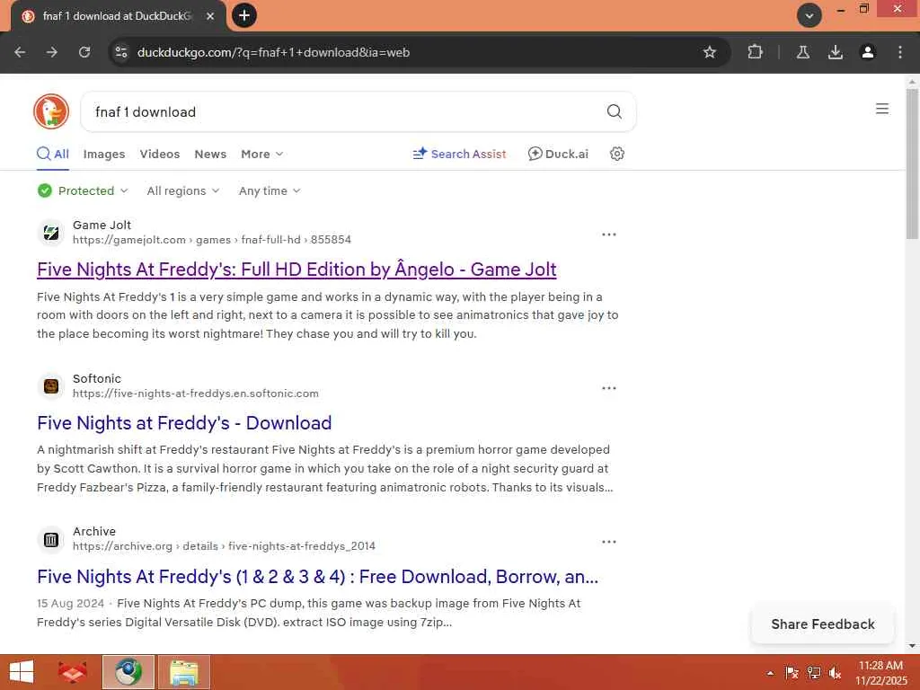Viewport: 920px width, 690px height.
Task: Open File Explorer from taskbar
Action: pyautogui.click(x=183, y=672)
